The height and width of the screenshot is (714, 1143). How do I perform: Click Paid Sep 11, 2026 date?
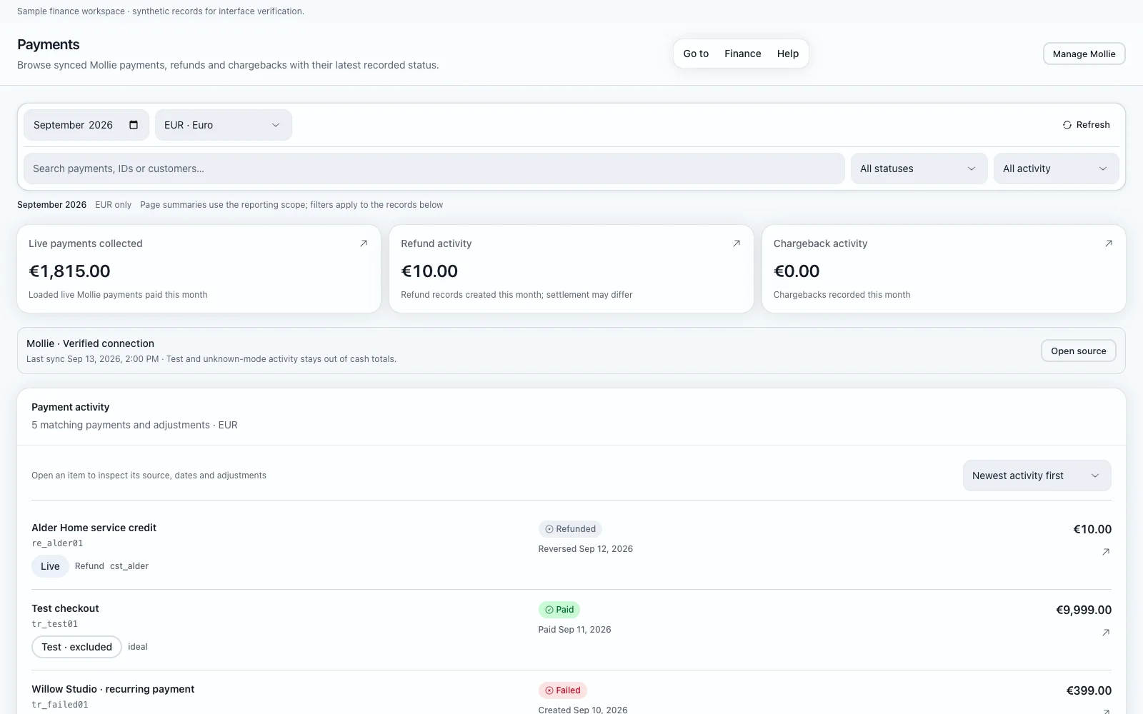574,630
